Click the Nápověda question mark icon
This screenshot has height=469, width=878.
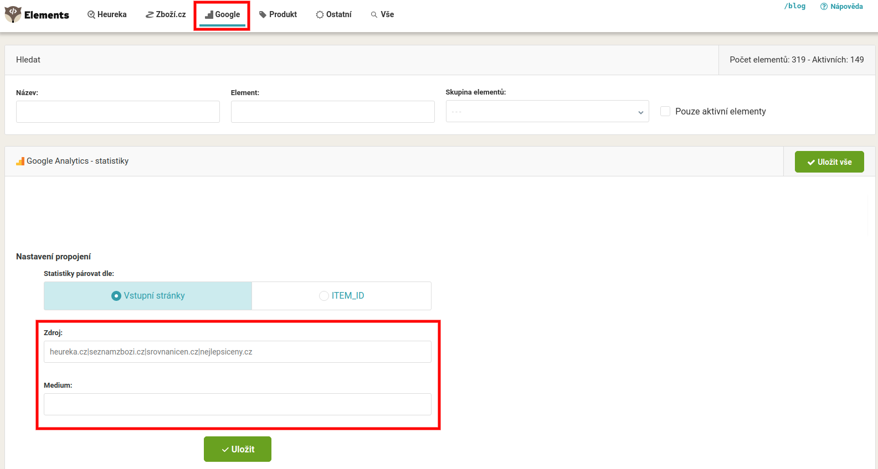tap(824, 7)
